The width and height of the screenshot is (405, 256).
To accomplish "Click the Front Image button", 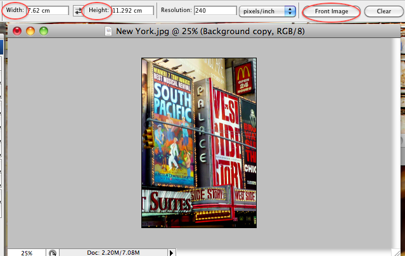I will point(331,11).
